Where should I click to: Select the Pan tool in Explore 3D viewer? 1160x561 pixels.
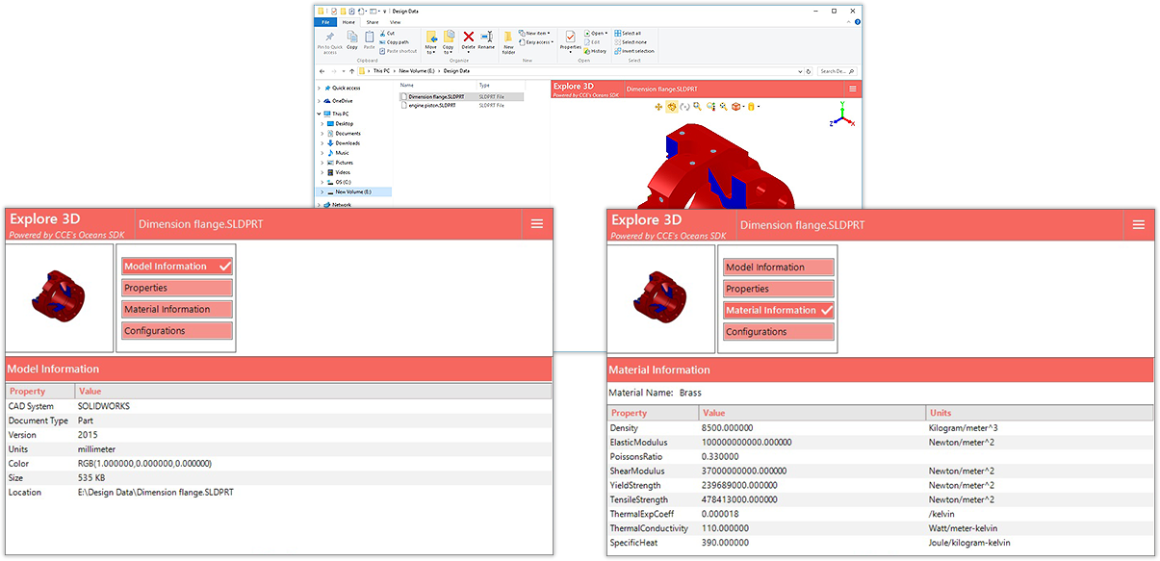tap(658, 107)
